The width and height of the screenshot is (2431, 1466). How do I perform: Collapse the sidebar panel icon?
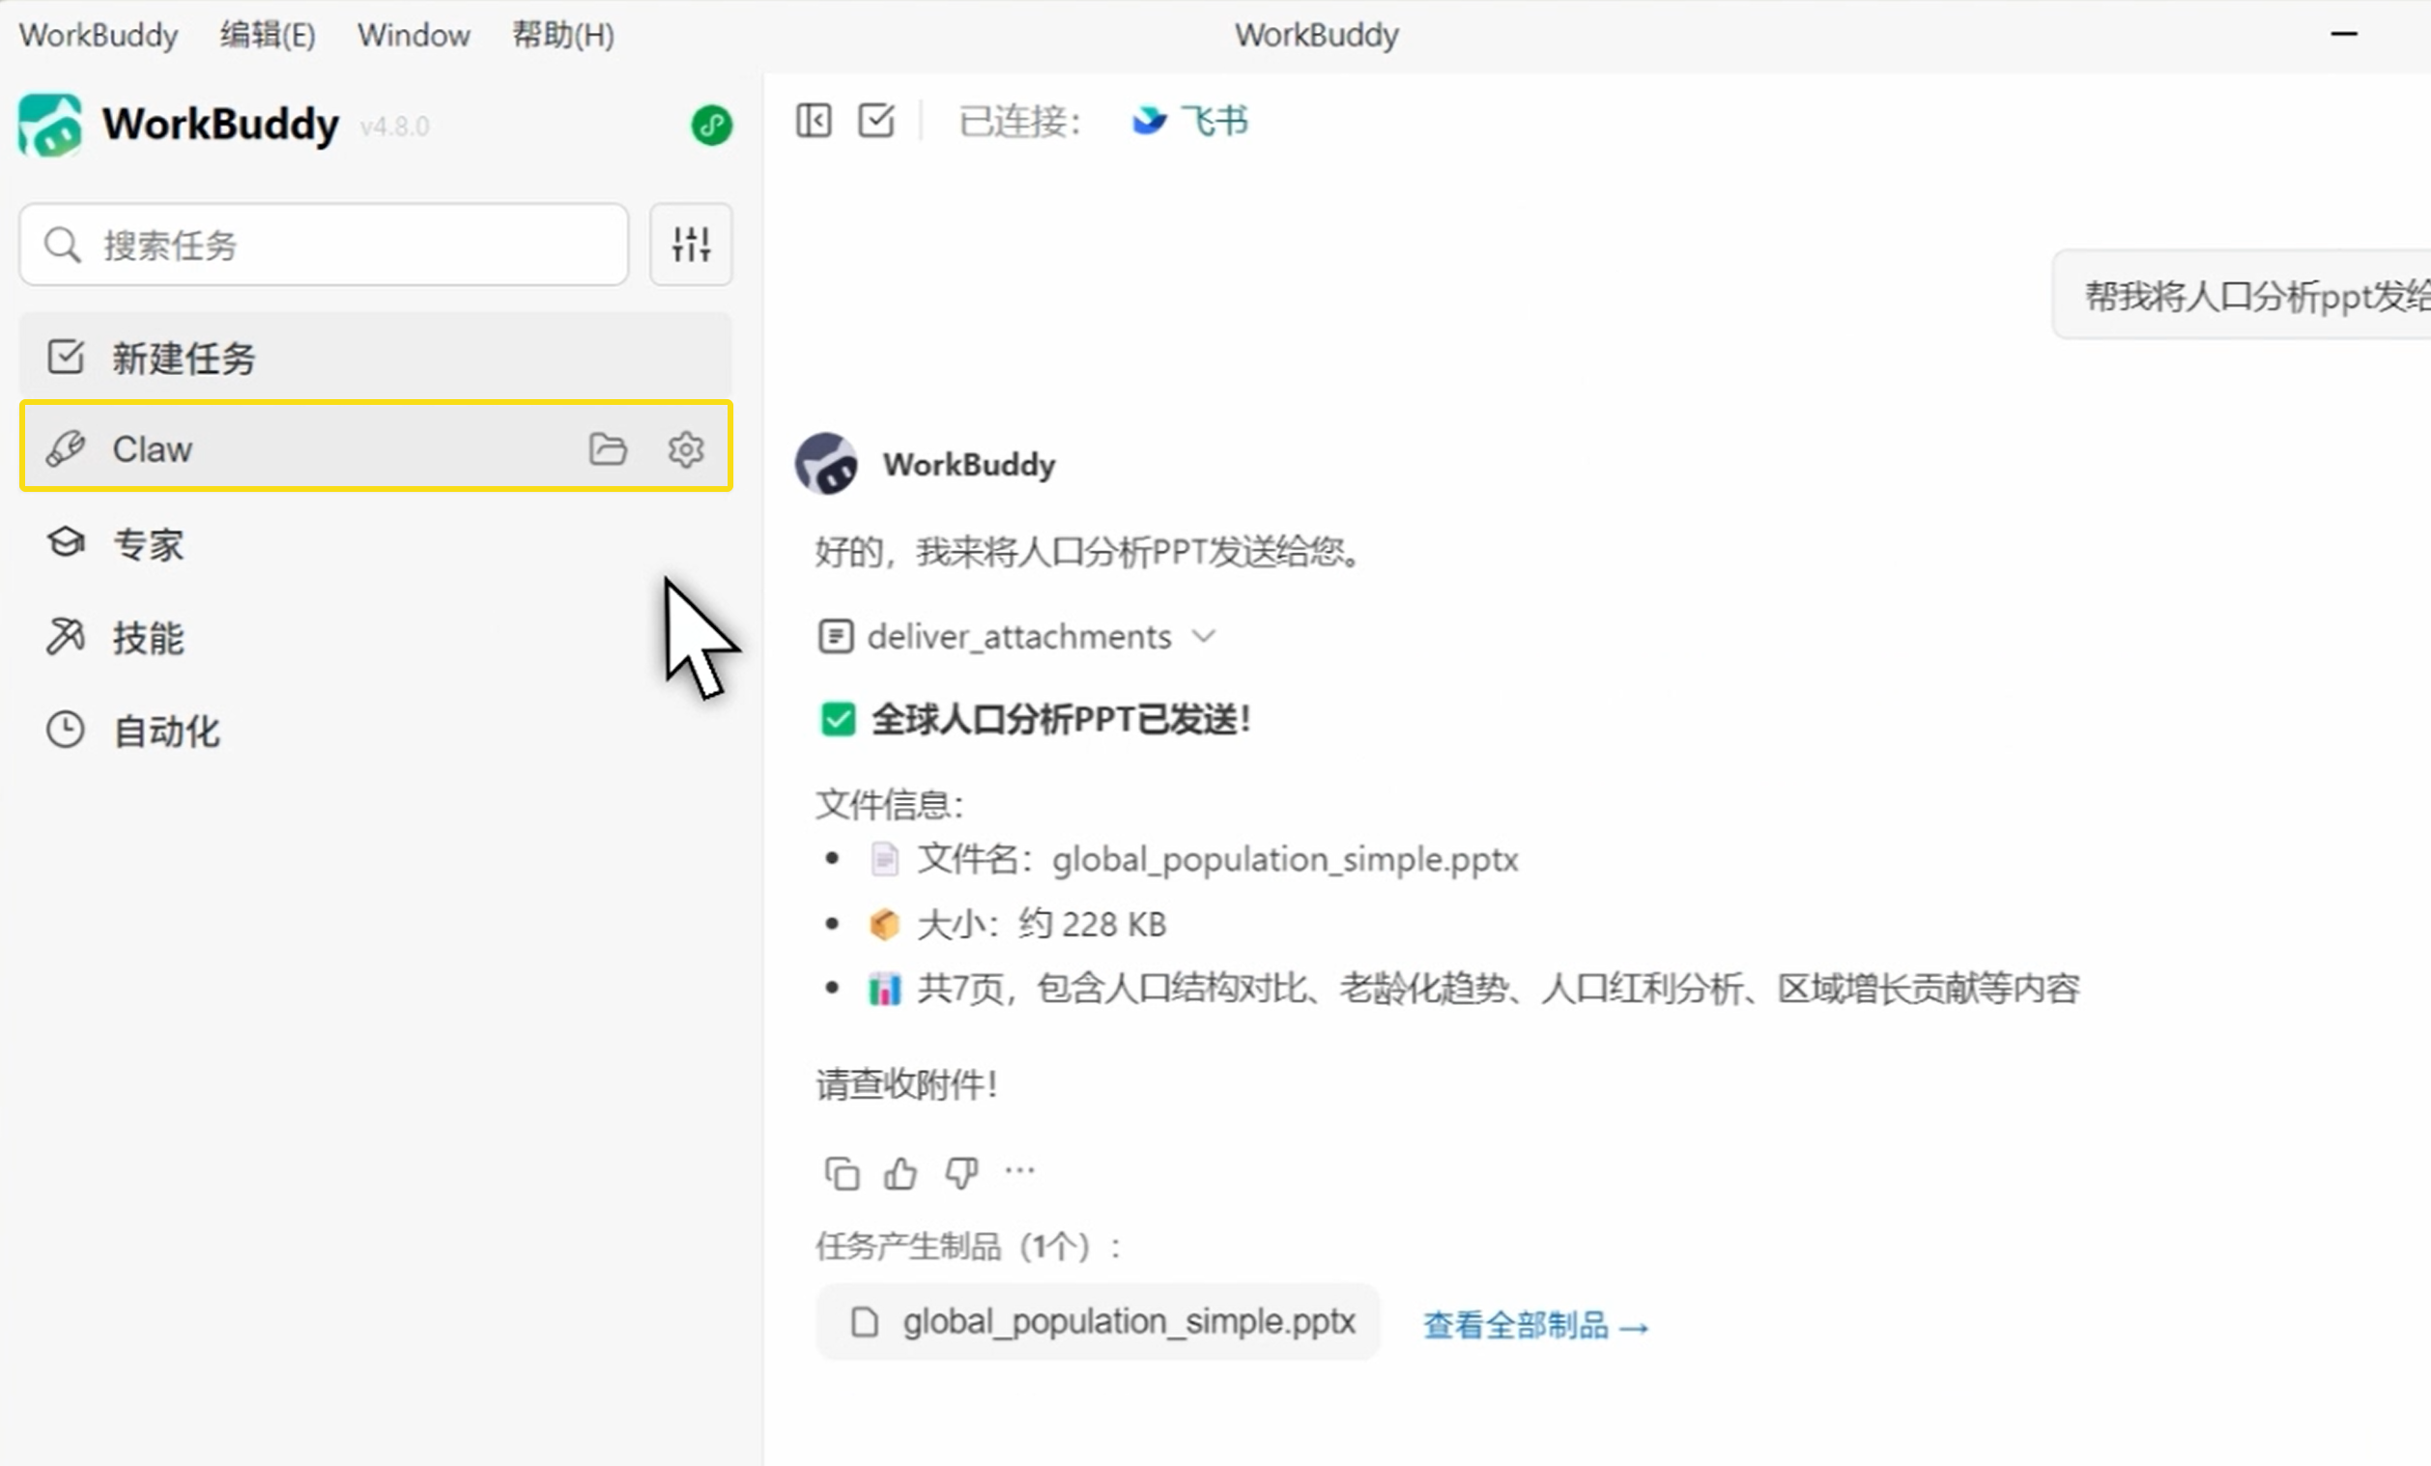pos(814,122)
